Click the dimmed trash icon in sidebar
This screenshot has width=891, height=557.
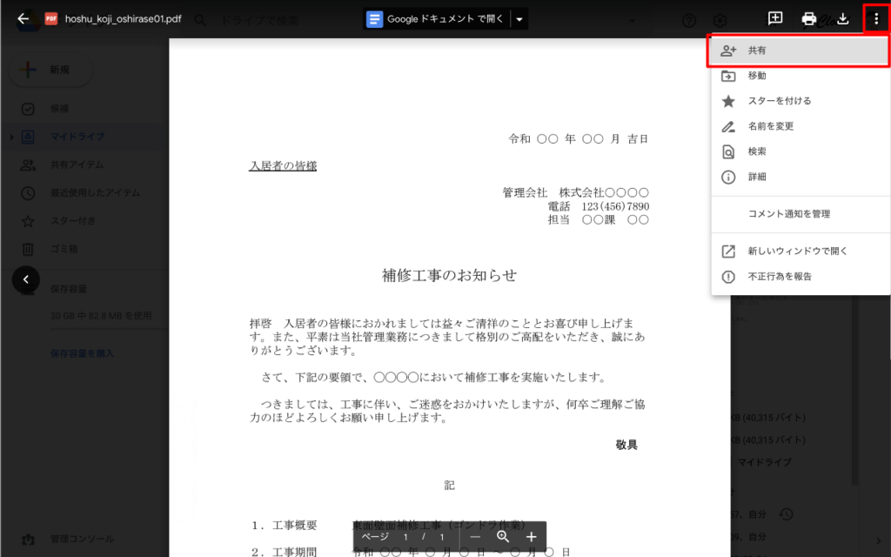[28, 249]
